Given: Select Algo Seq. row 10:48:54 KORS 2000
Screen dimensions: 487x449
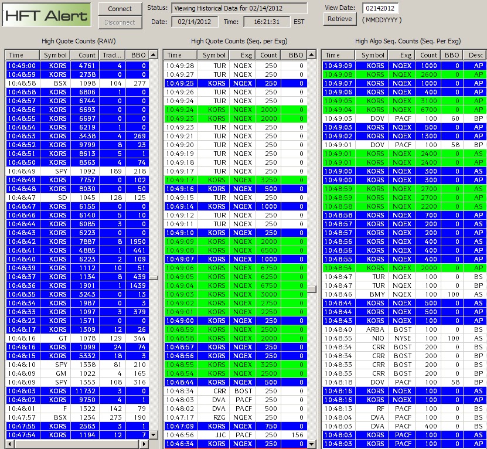Looking at the screenshot, I should (x=405, y=268).
